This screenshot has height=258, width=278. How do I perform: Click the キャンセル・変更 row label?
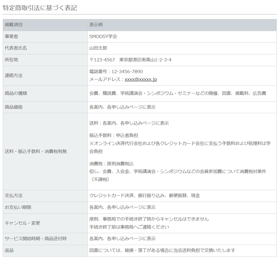point(23,223)
